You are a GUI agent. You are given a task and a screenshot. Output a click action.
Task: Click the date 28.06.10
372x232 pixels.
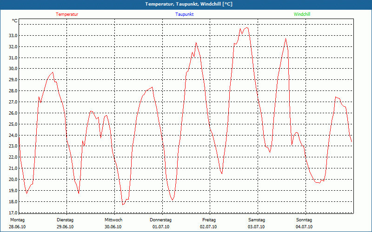pyautogui.click(x=17, y=227)
